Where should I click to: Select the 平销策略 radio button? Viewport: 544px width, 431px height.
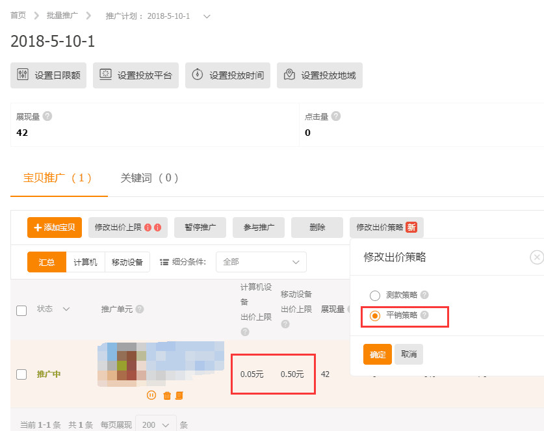[x=375, y=315]
